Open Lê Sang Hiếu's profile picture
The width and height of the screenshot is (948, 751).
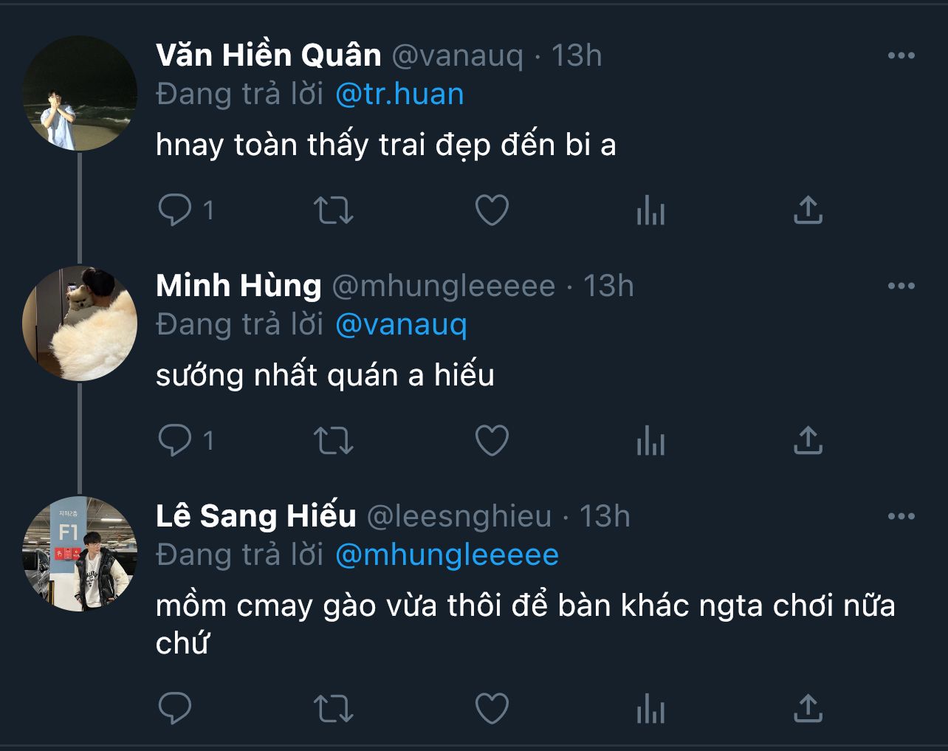tap(80, 554)
